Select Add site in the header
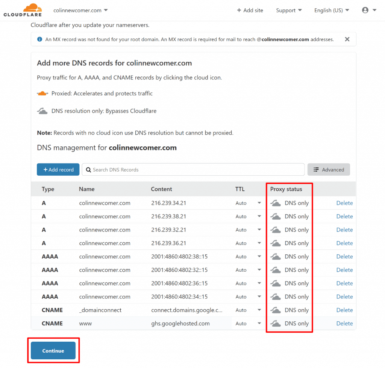Screen dimensions: 385x368 [x=250, y=10]
